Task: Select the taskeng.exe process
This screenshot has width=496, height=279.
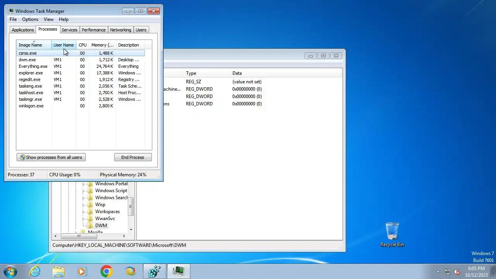Action: point(81,86)
